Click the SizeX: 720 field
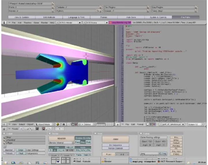Viewport: 208px width, 165px height. point(147,142)
